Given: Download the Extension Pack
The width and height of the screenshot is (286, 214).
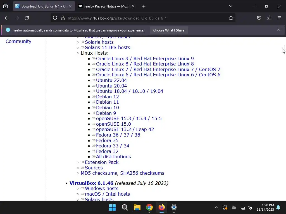Looking at the screenshot, I should click(102, 162).
